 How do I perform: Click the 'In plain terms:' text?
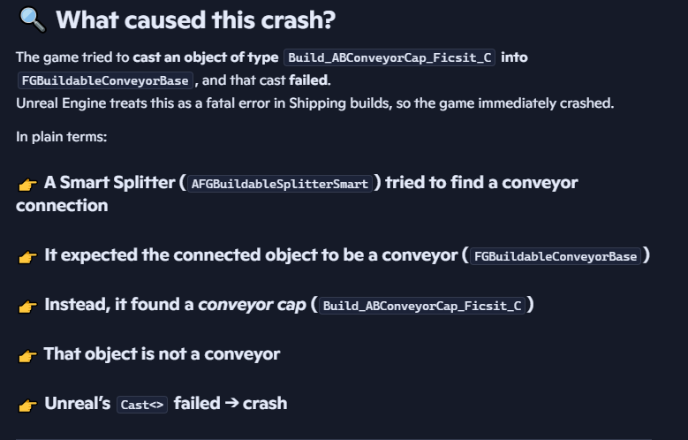pos(61,138)
